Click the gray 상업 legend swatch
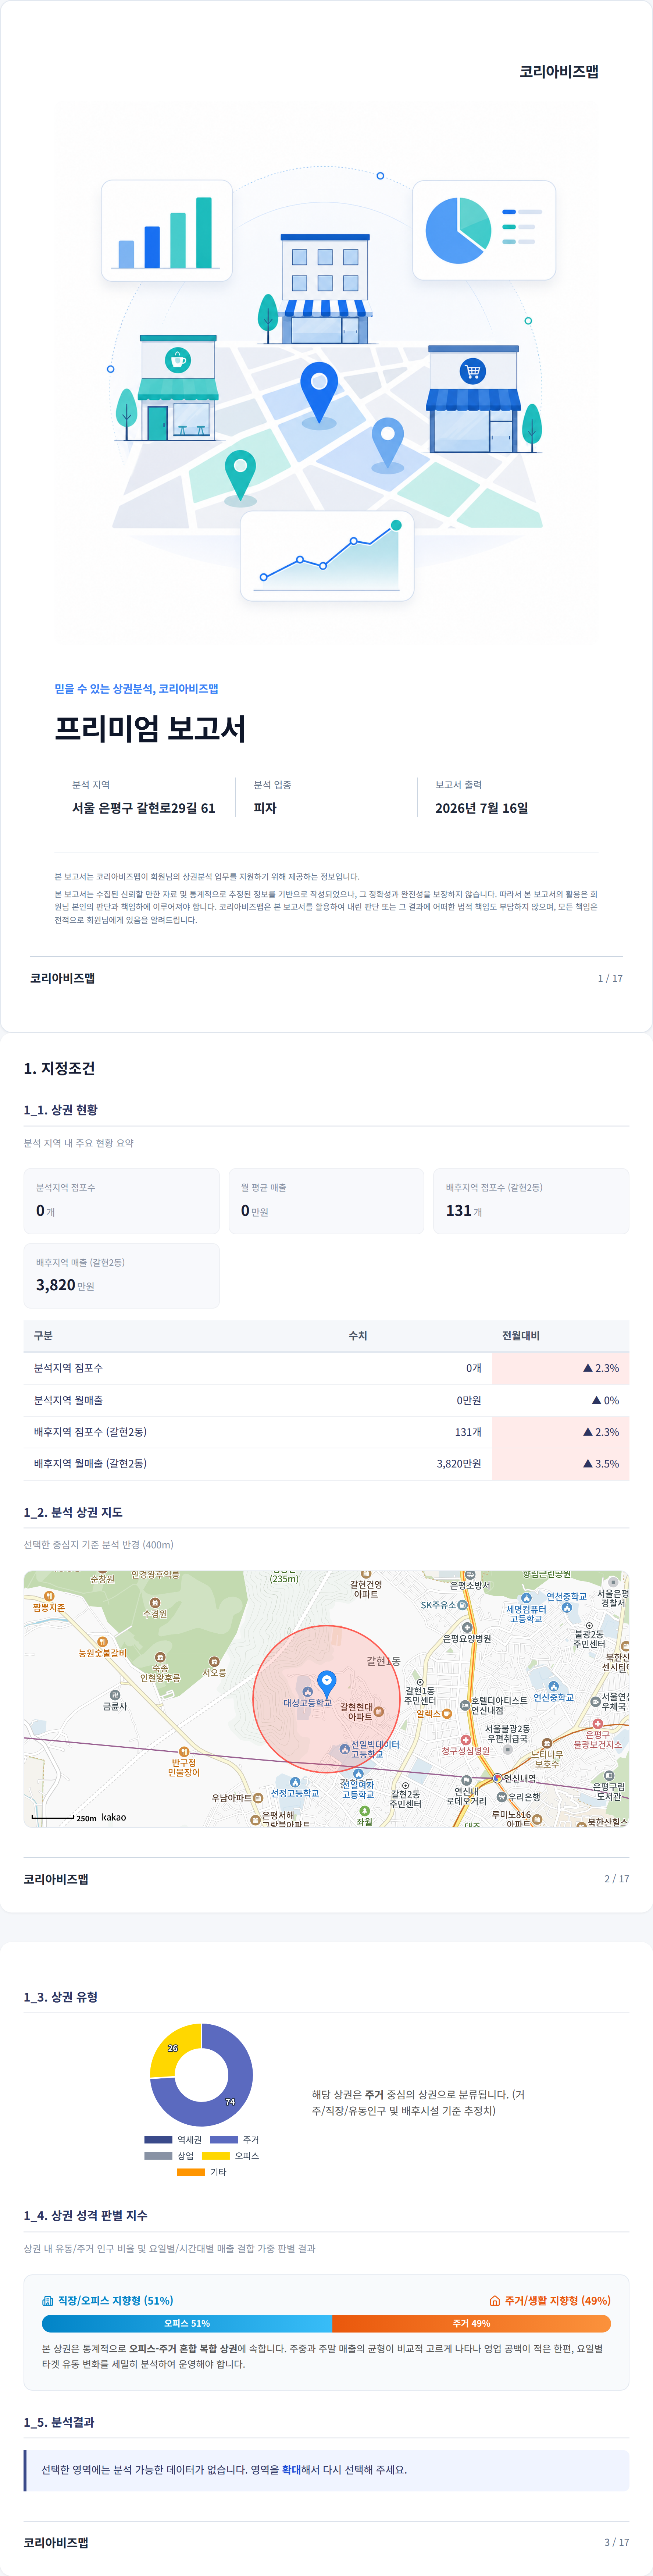The image size is (653, 2576). (x=158, y=2156)
